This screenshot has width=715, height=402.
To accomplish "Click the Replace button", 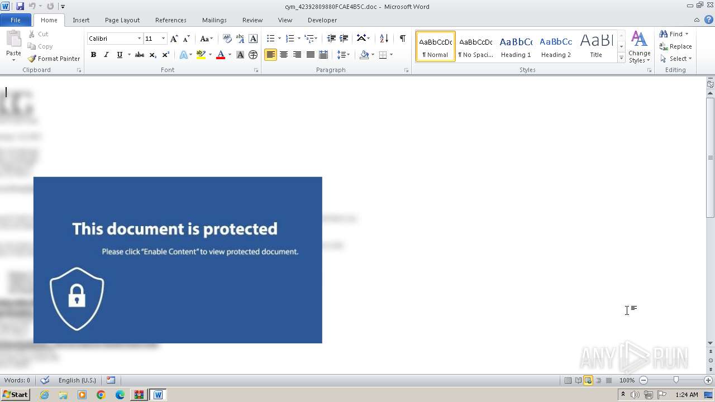I will pos(675,46).
